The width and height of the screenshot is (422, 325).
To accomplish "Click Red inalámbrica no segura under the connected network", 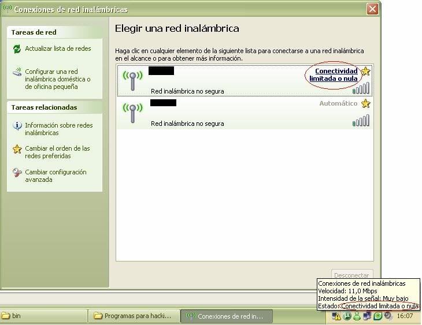I will [x=187, y=91].
